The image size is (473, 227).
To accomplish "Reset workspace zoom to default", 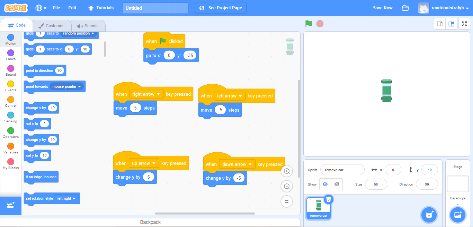I will tap(287, 201).
